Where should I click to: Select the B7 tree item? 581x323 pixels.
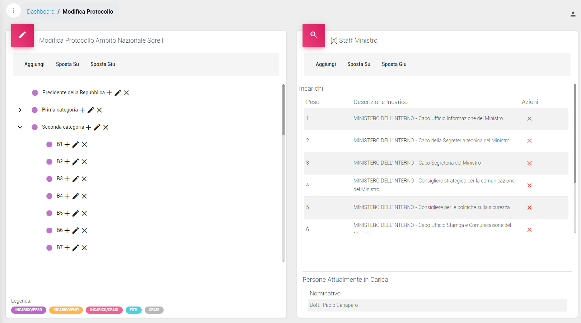tap(60, 247)
